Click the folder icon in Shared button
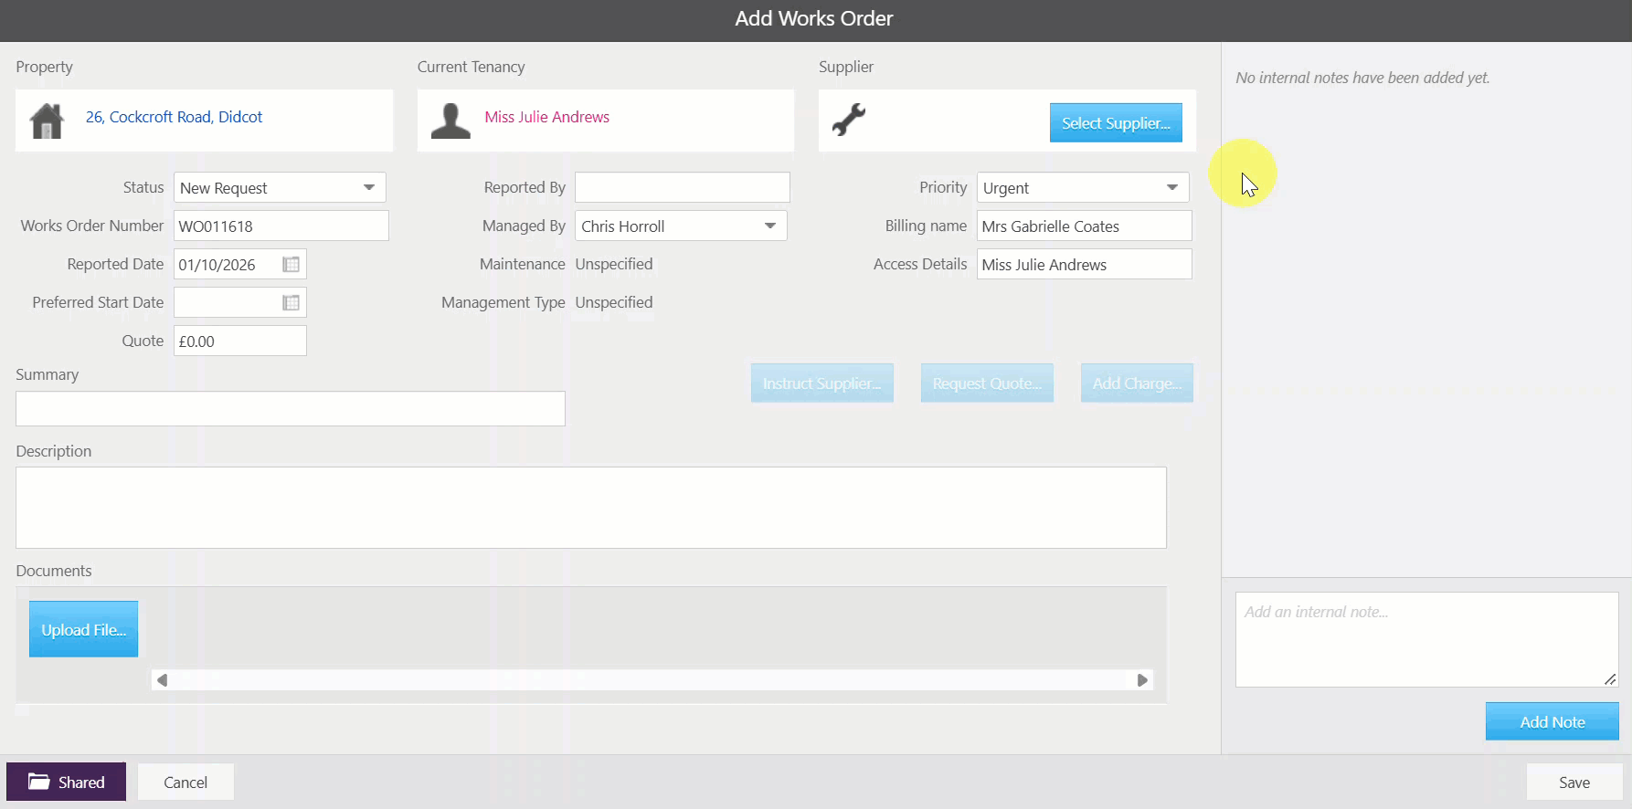The height and width of the screenshot is (809, 1632). pyautogui.click(x=38, y=782)
